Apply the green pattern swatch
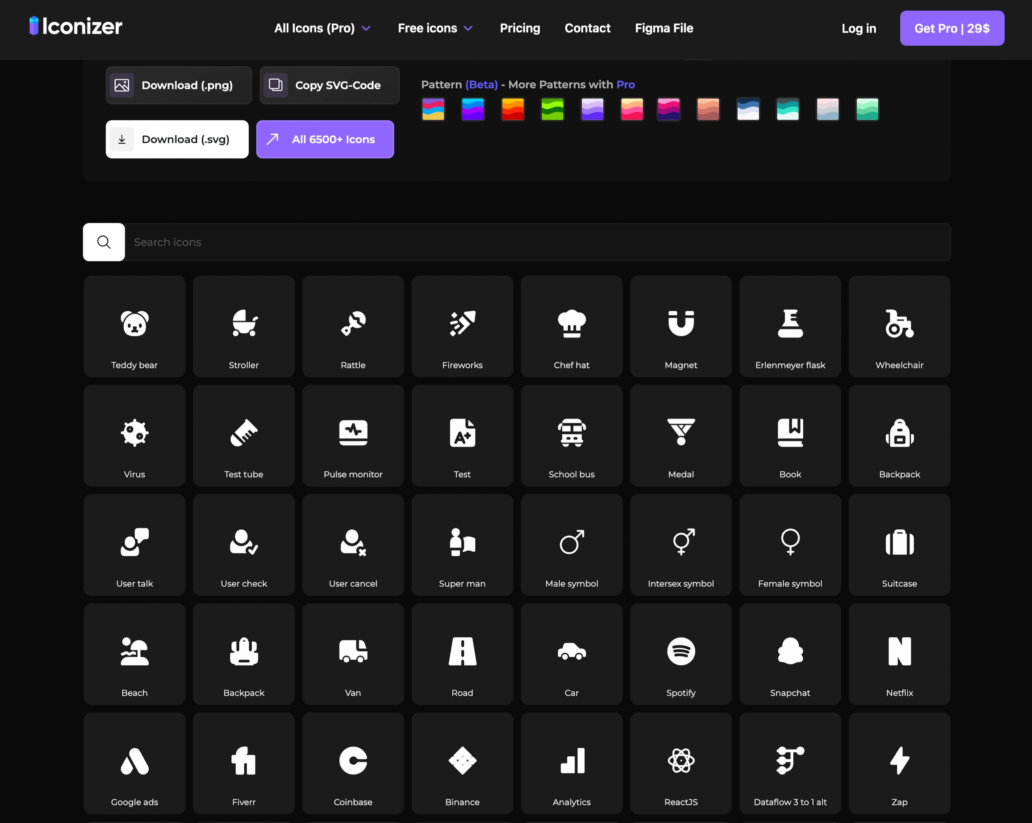Viewport: 1032px width, 823px height. [552, 109]
